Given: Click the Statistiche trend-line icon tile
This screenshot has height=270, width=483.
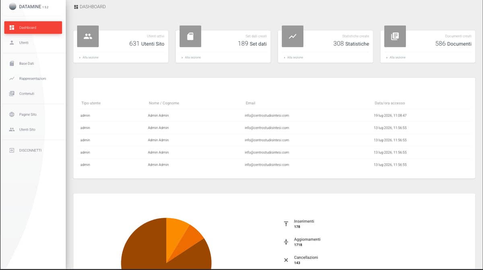Looking at the screenshot, I should [293, 36].
